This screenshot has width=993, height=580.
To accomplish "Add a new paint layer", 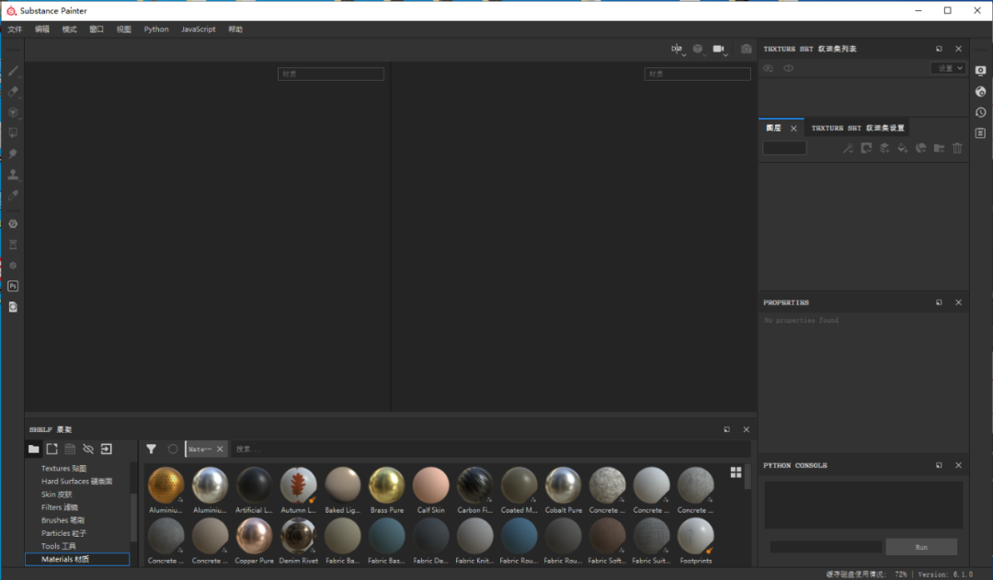I will click(x=885, y=148).
